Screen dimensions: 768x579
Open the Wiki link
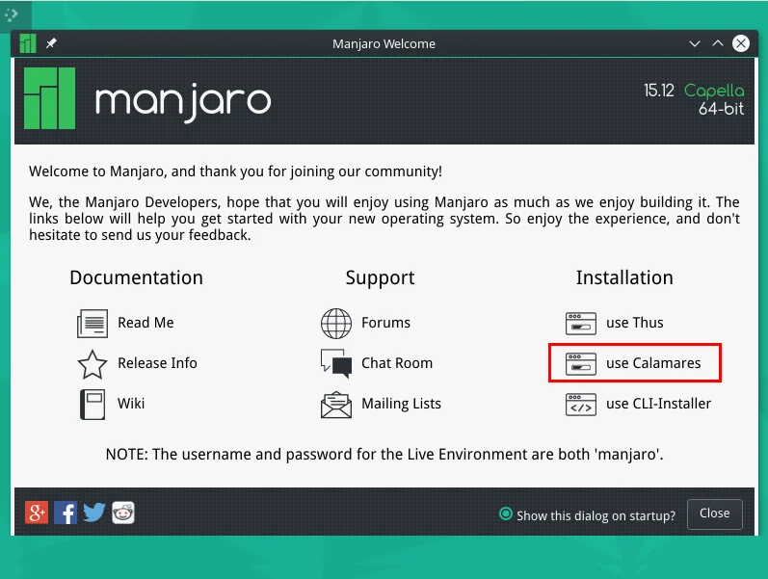pos(131,404)
